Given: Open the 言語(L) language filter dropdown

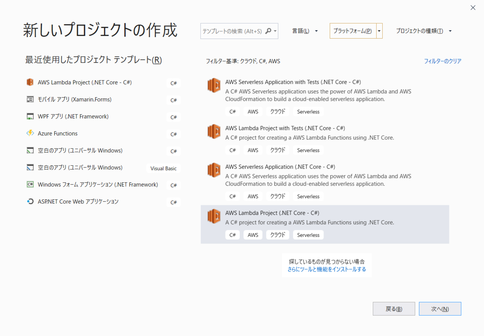Looking at the screenshot, I should pyautogui.click(x=305, y=31).
